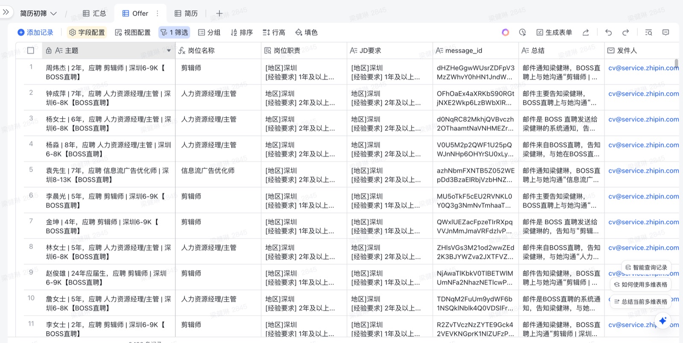Select the 岗位名称 column header

coord(218,50)
